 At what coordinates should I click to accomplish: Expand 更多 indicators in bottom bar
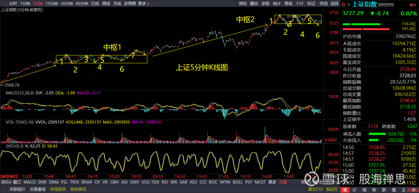click(272, 182)
